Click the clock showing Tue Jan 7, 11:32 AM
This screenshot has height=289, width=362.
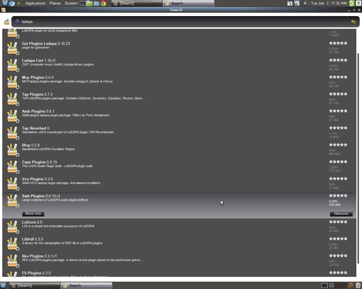tap(329, 3)
